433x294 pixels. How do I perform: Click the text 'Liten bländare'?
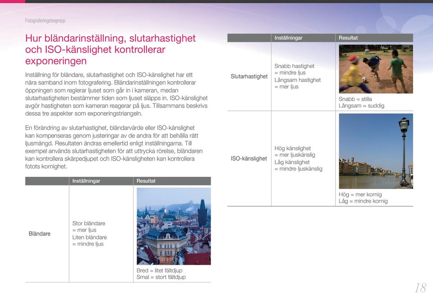[x=89, y=237]
